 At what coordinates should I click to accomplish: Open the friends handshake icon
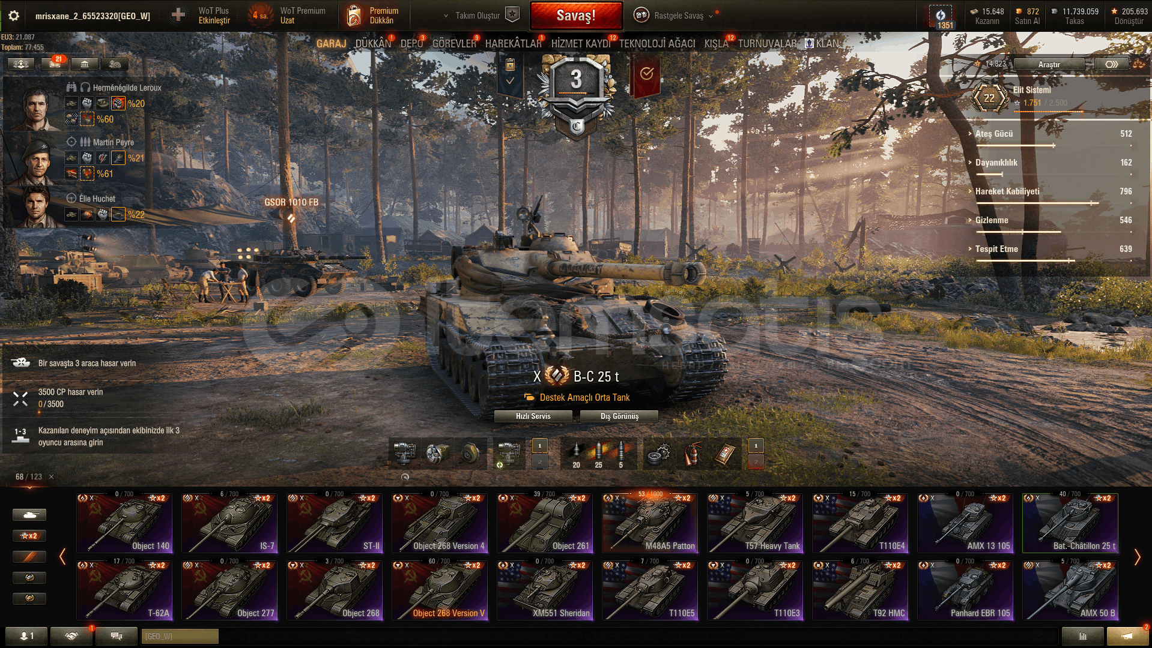(x=71, y=635)
